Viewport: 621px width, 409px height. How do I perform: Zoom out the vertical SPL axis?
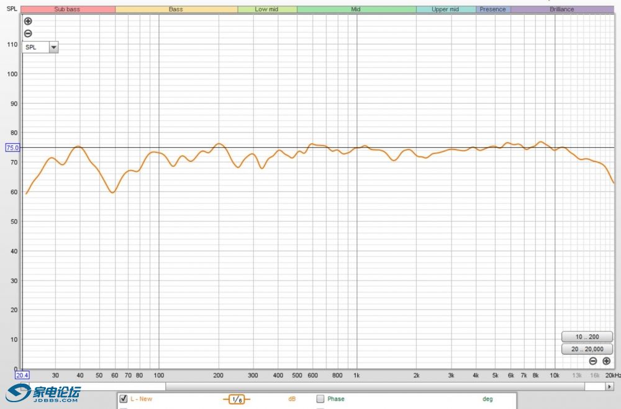(28, 34)
